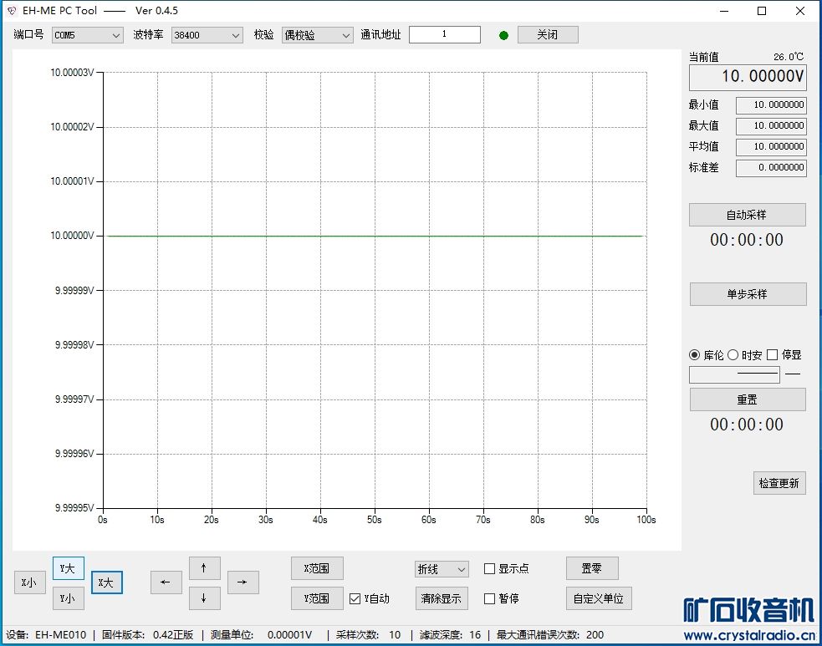
Task: Close the EH-ME PC Tool window
Action: pos(800,11)
